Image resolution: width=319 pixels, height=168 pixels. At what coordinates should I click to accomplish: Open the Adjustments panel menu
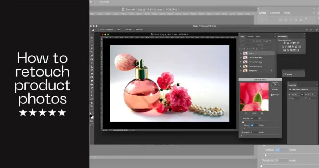[x=304, y=37]
